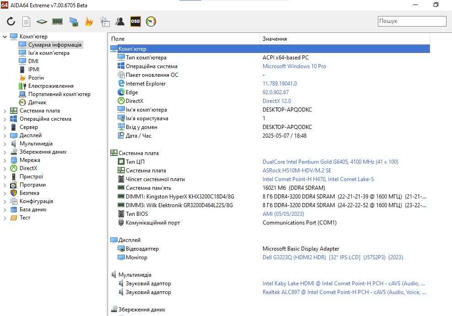
Task: Click Збереження даних group header in list
Action: click(141, 310)
